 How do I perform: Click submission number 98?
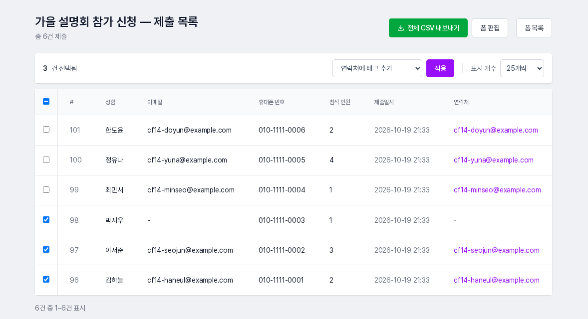point(74,220)
